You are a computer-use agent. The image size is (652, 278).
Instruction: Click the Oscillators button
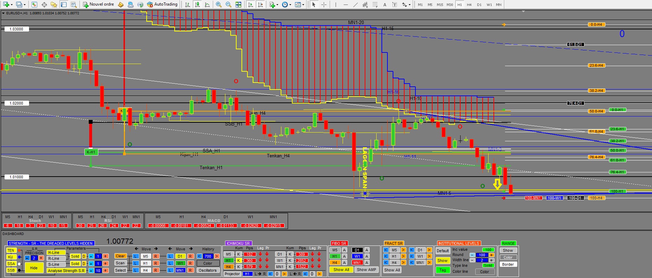click(208, 270)
